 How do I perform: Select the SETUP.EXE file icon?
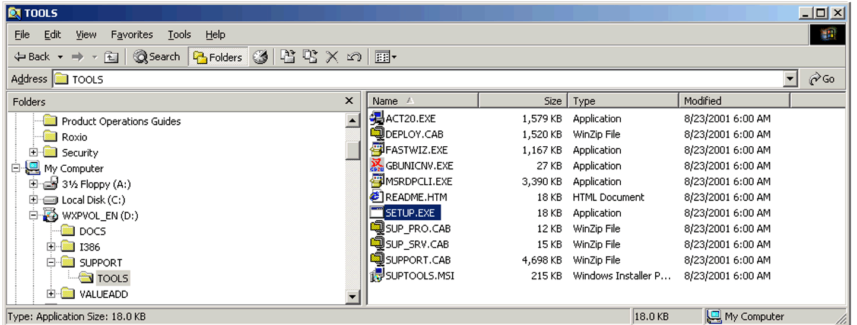tap(377, 213)
